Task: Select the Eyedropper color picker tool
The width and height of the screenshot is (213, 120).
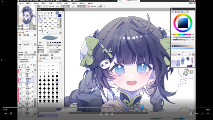Action: coord(51,16)
